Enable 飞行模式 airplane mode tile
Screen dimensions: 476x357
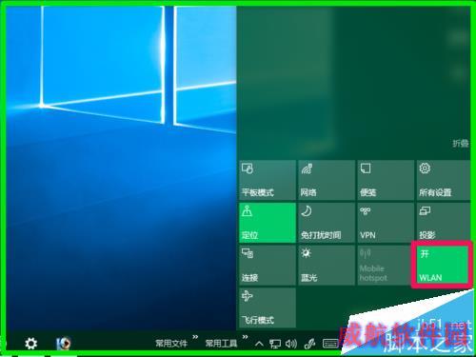[268, 307]
